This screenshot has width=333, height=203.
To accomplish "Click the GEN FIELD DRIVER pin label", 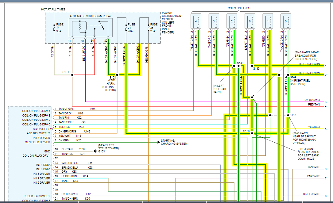I will coord(37,142).
